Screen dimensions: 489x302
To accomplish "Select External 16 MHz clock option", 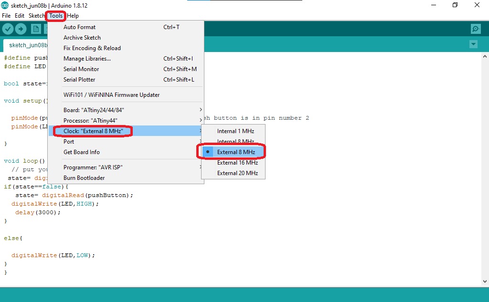I will [x=233, y=163].
